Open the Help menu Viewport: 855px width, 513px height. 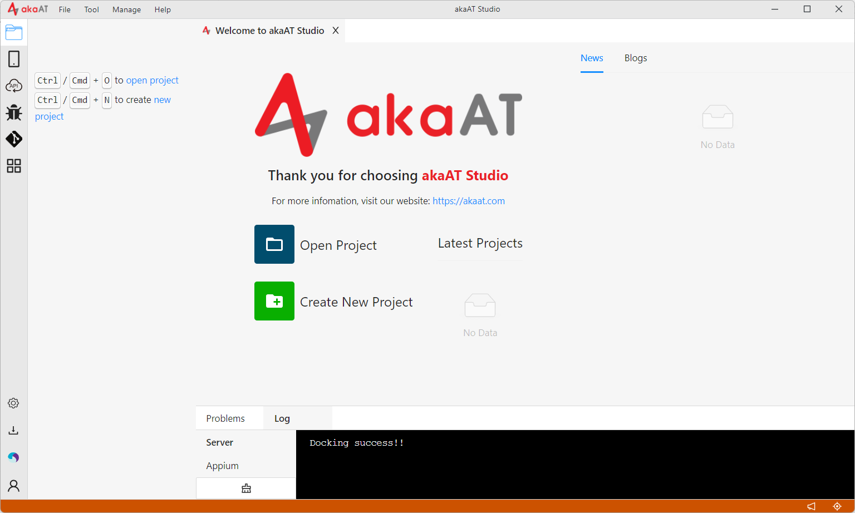click(163, 9)
